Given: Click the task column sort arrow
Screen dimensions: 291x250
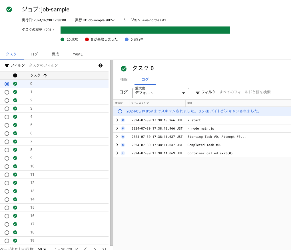Looking at the screenshot, I should (x=45, y=75).
